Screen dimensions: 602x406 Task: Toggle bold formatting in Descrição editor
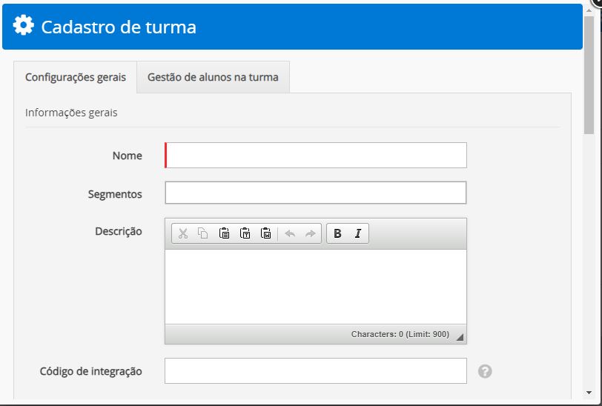pyautogui.click(x=337, y=233)
